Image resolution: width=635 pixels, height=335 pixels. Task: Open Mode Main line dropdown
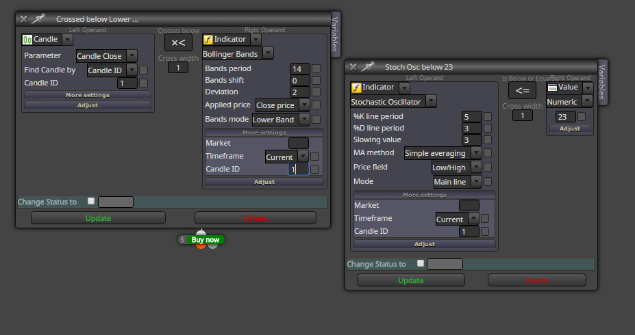[476, 182]
